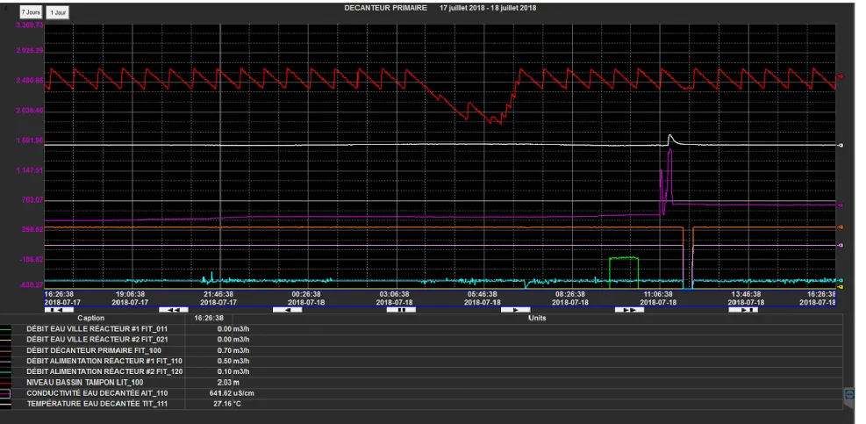Select row DÉBIT DÉCANTEUR PRIMAIRE FIT_100

[x=421, y=350]
